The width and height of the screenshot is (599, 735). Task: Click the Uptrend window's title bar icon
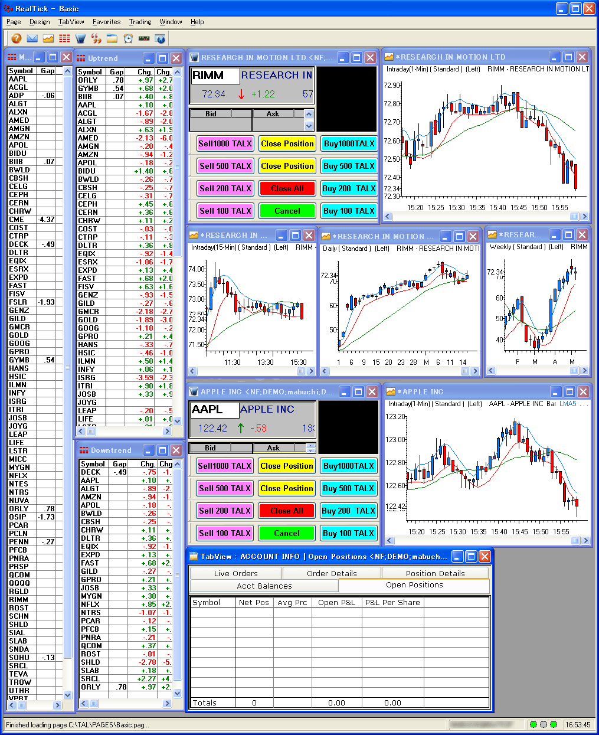pyautogui.click(x=81, y=58)
